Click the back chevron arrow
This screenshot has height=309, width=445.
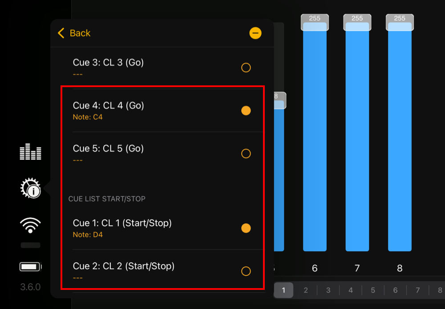(61, 33)
